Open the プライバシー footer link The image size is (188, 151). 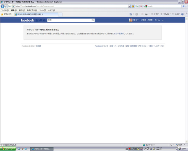143,46
